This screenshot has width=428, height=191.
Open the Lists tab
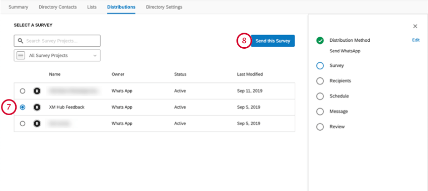(x=92, y=7)
